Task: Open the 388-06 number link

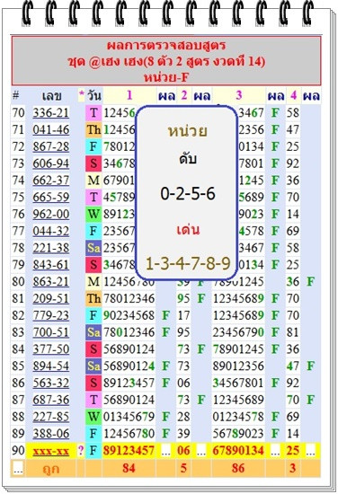Action: (x=50, y=434)
